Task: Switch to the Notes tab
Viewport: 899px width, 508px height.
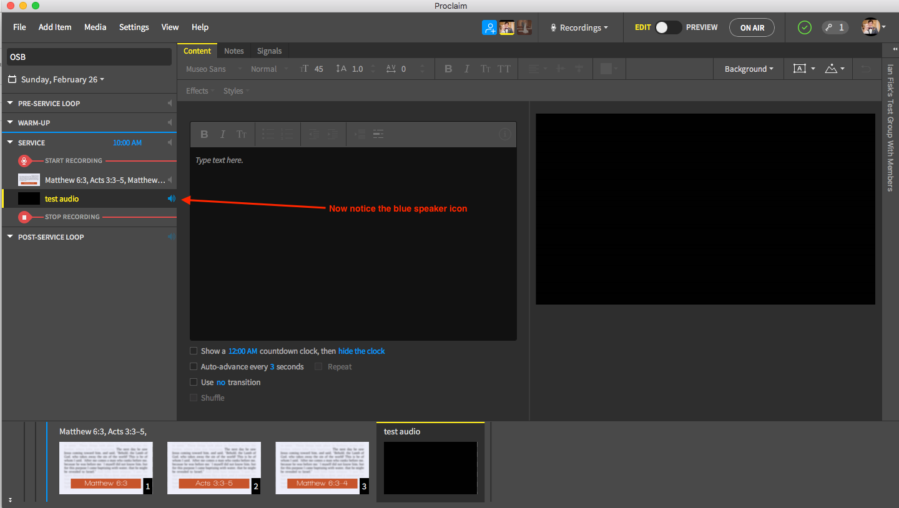Action: [x=234, y=51]
